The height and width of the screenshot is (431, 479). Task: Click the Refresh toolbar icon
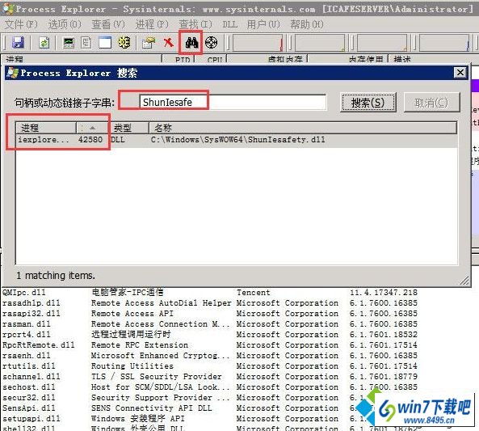point(44,43)
